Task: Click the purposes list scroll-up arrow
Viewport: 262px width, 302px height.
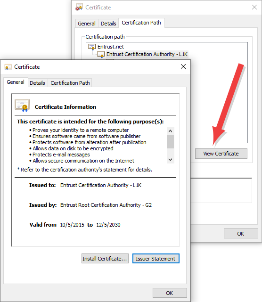Action: coord(170,131)
